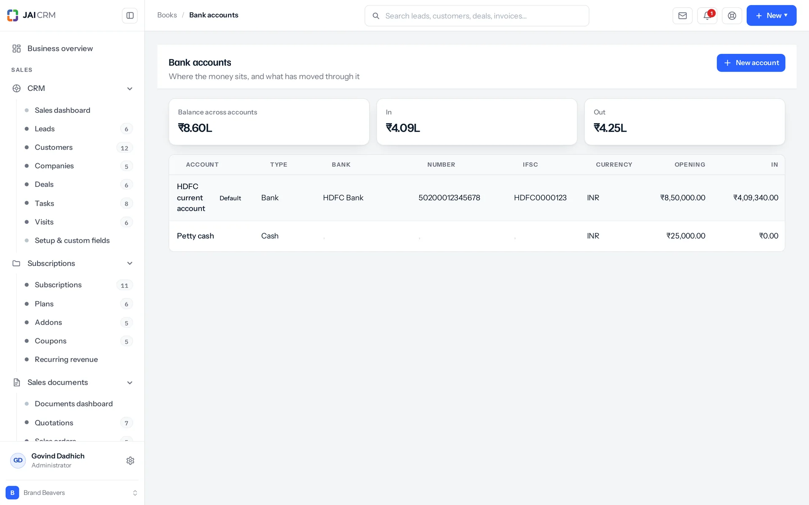Click the GD user avatar
The image size is (809, 505).
click(x=18, y=460)
